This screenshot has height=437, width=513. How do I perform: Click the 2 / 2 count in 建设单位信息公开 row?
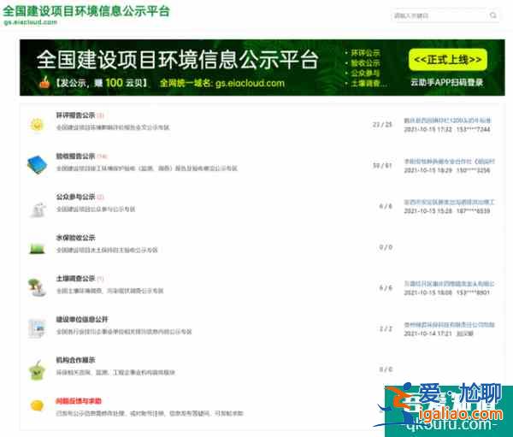click(386, 328)
